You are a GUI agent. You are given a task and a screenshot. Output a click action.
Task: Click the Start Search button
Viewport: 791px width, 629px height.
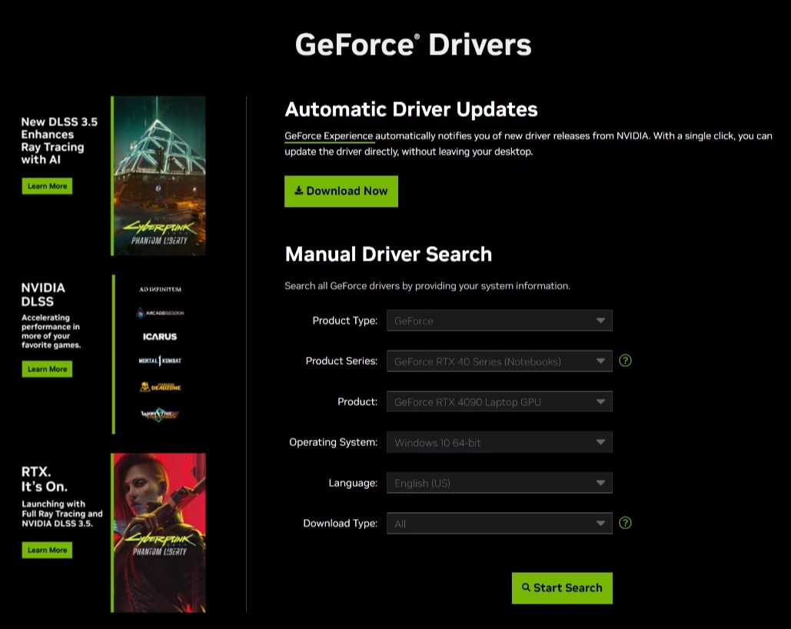(562, 587)
